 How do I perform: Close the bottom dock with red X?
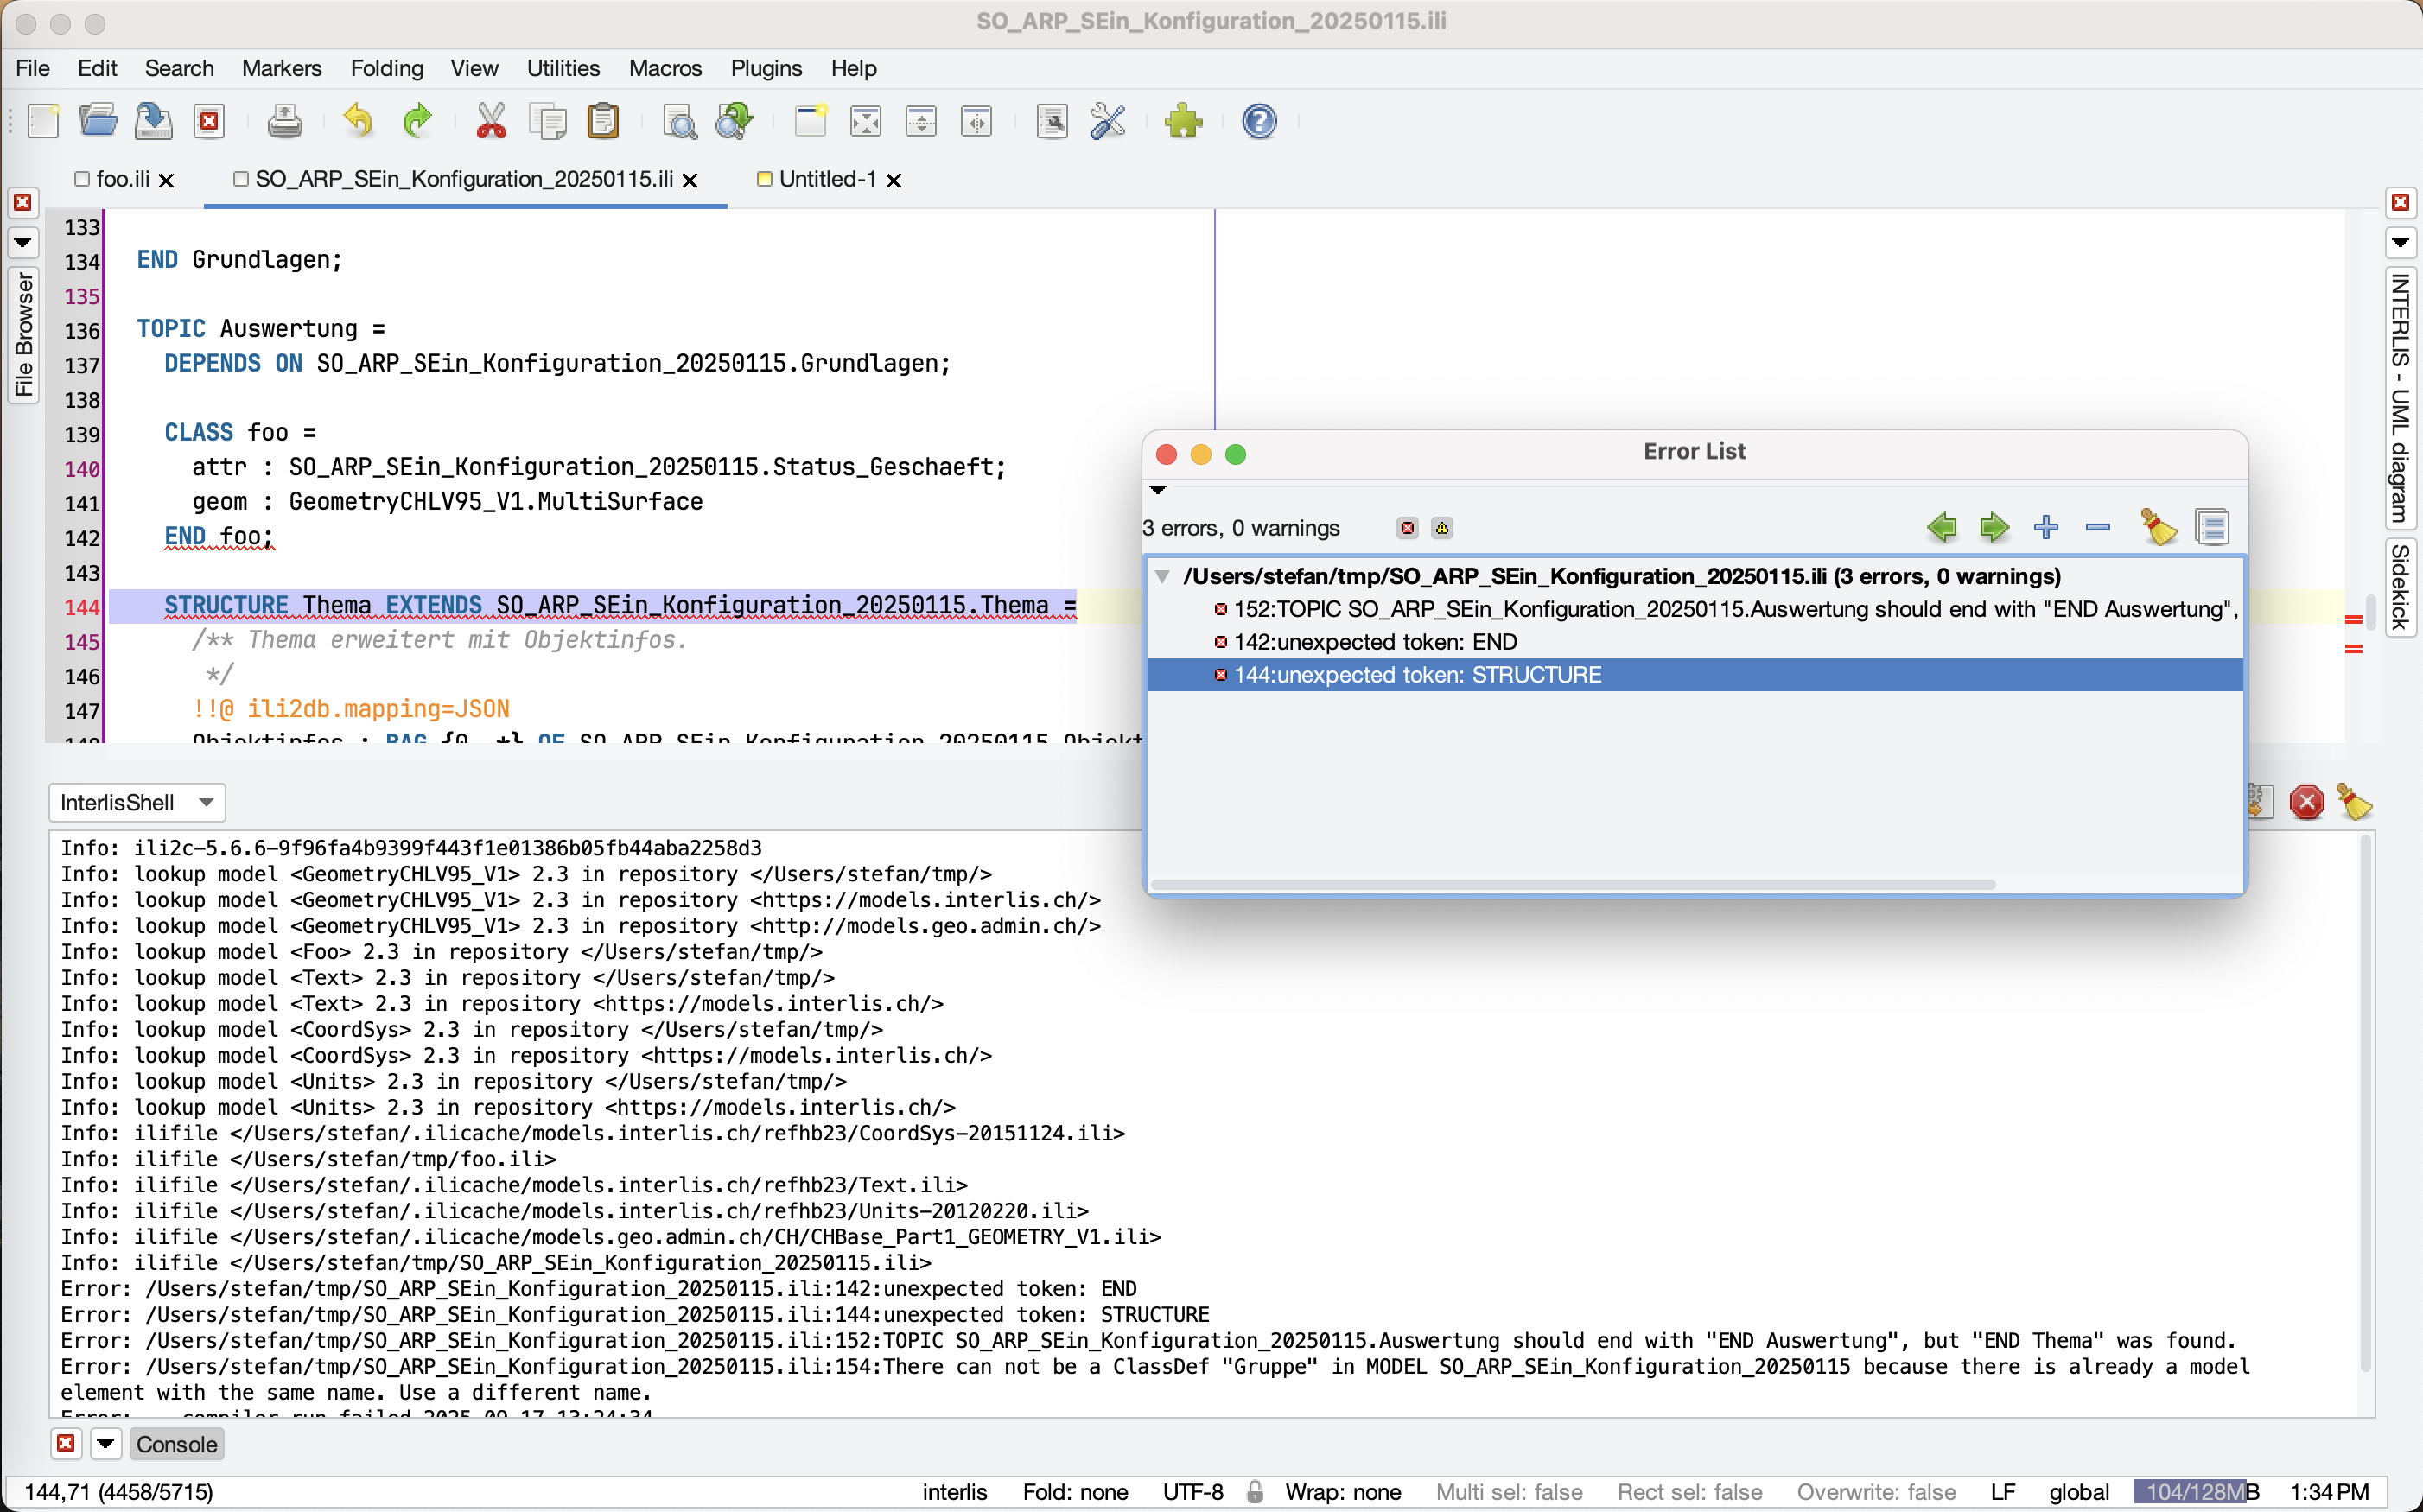65,1443
